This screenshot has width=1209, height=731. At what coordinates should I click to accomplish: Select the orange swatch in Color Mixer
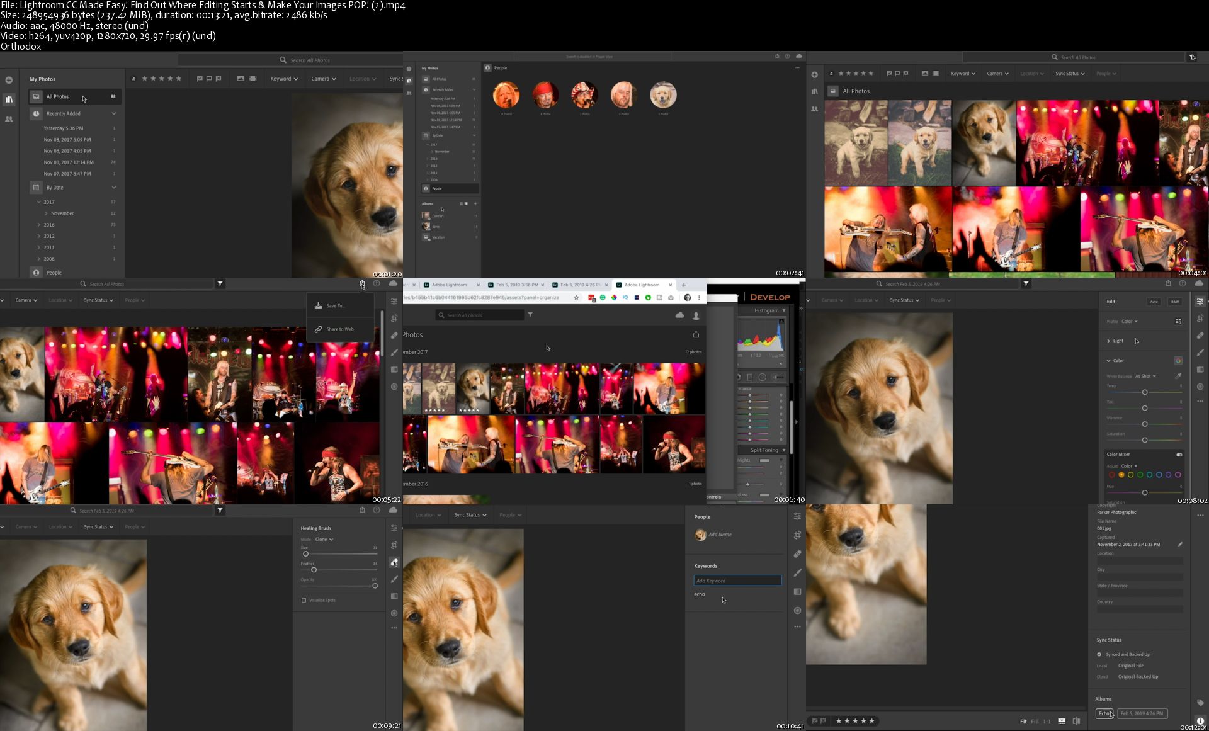(1121, 475)
